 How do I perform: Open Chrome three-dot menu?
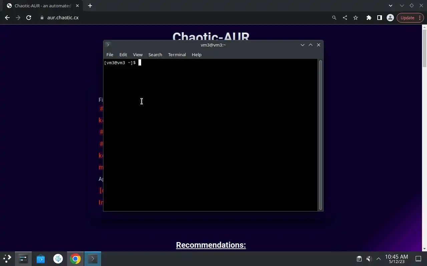420,18
